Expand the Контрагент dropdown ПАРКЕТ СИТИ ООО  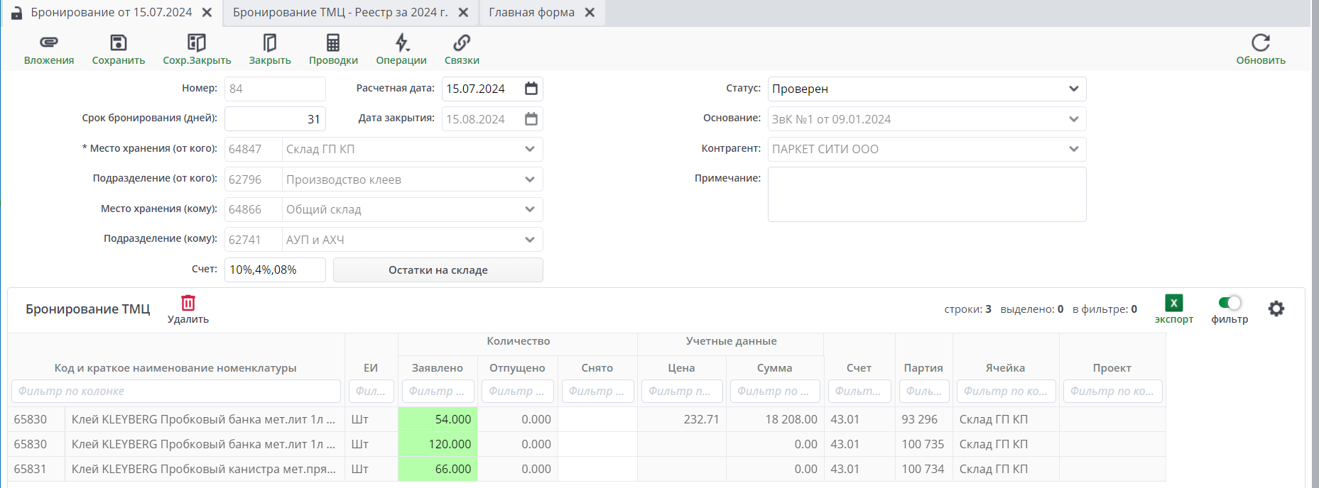pos(1073,149)
